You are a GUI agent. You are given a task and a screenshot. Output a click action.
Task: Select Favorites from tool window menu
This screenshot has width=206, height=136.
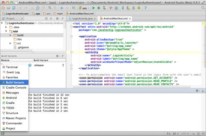[x=14, y=77]
